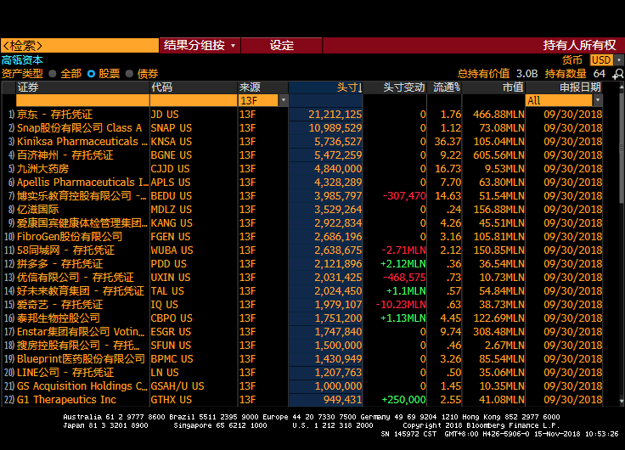
Task: Open the 结果分组按 dropdown
Action: click(x=200, y=46)
